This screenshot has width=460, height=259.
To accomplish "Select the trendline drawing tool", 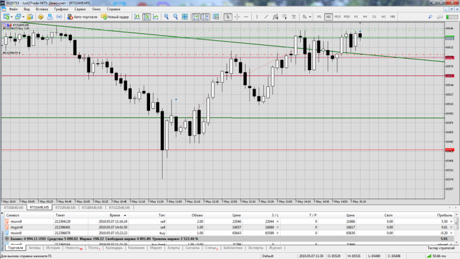I will 266,17.
